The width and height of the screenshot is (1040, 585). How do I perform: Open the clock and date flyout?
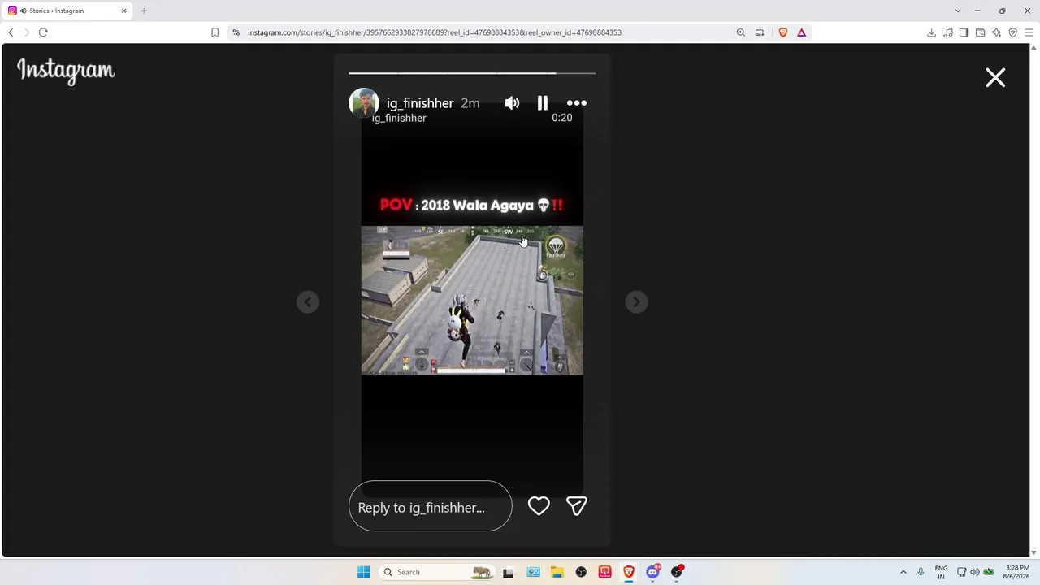[1017, 572]
